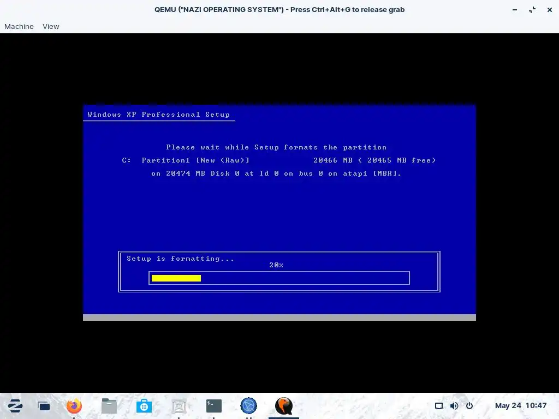Viewport: 559px width, 419px height.
Task: Click "Please wait while Setup formats the partition"
Action: 276,147
